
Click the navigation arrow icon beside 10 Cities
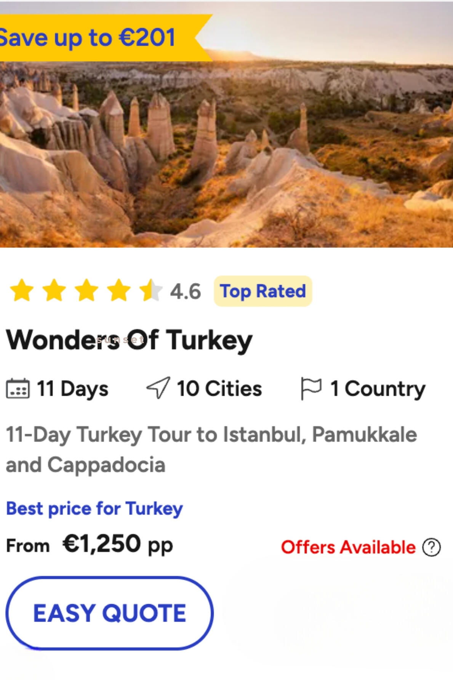pyautogui.click(x=158, y=388)
